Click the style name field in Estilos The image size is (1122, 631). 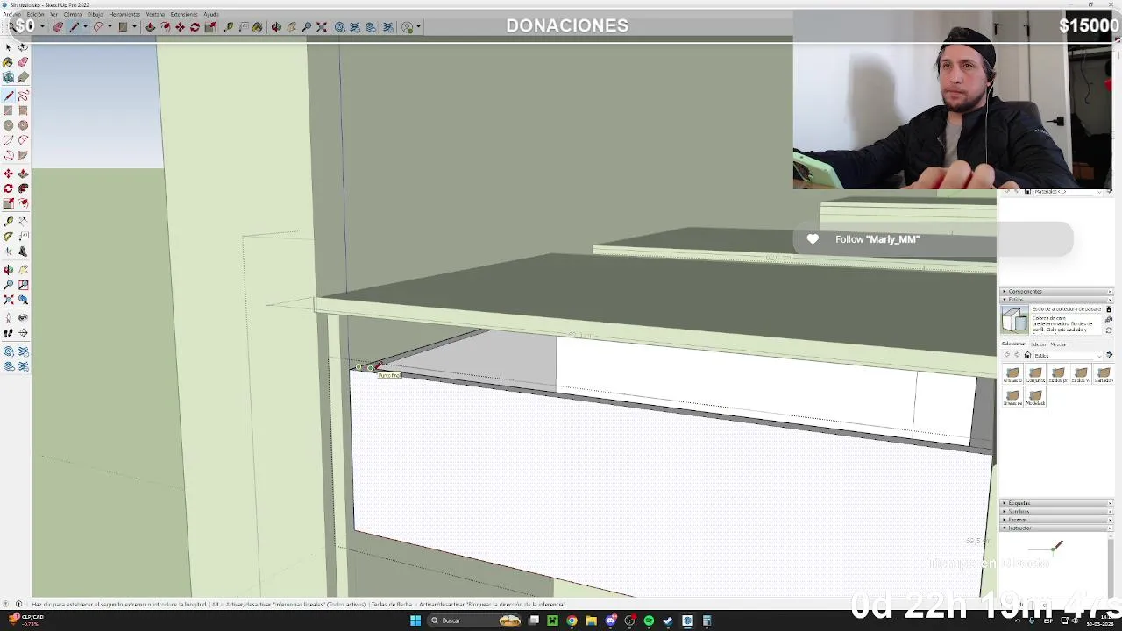pyautogui.click(x=1067, y=309)
